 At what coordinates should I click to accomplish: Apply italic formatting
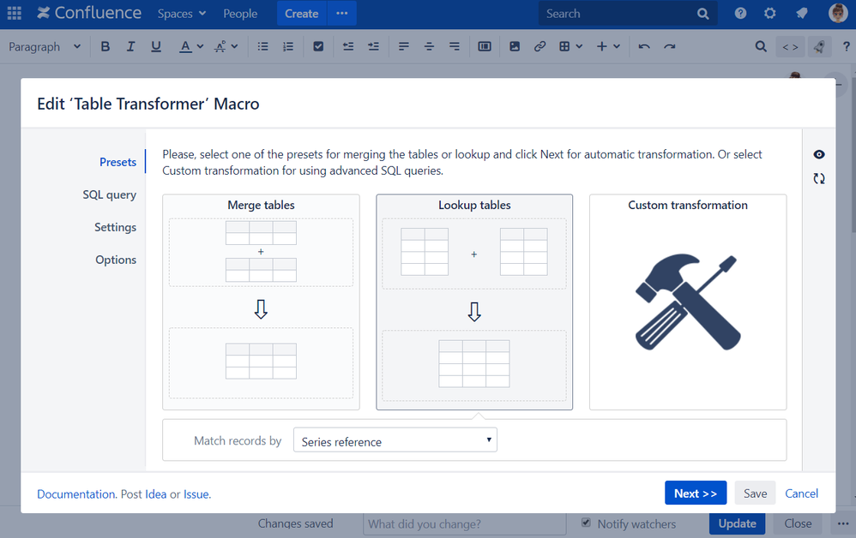[130, 46]
